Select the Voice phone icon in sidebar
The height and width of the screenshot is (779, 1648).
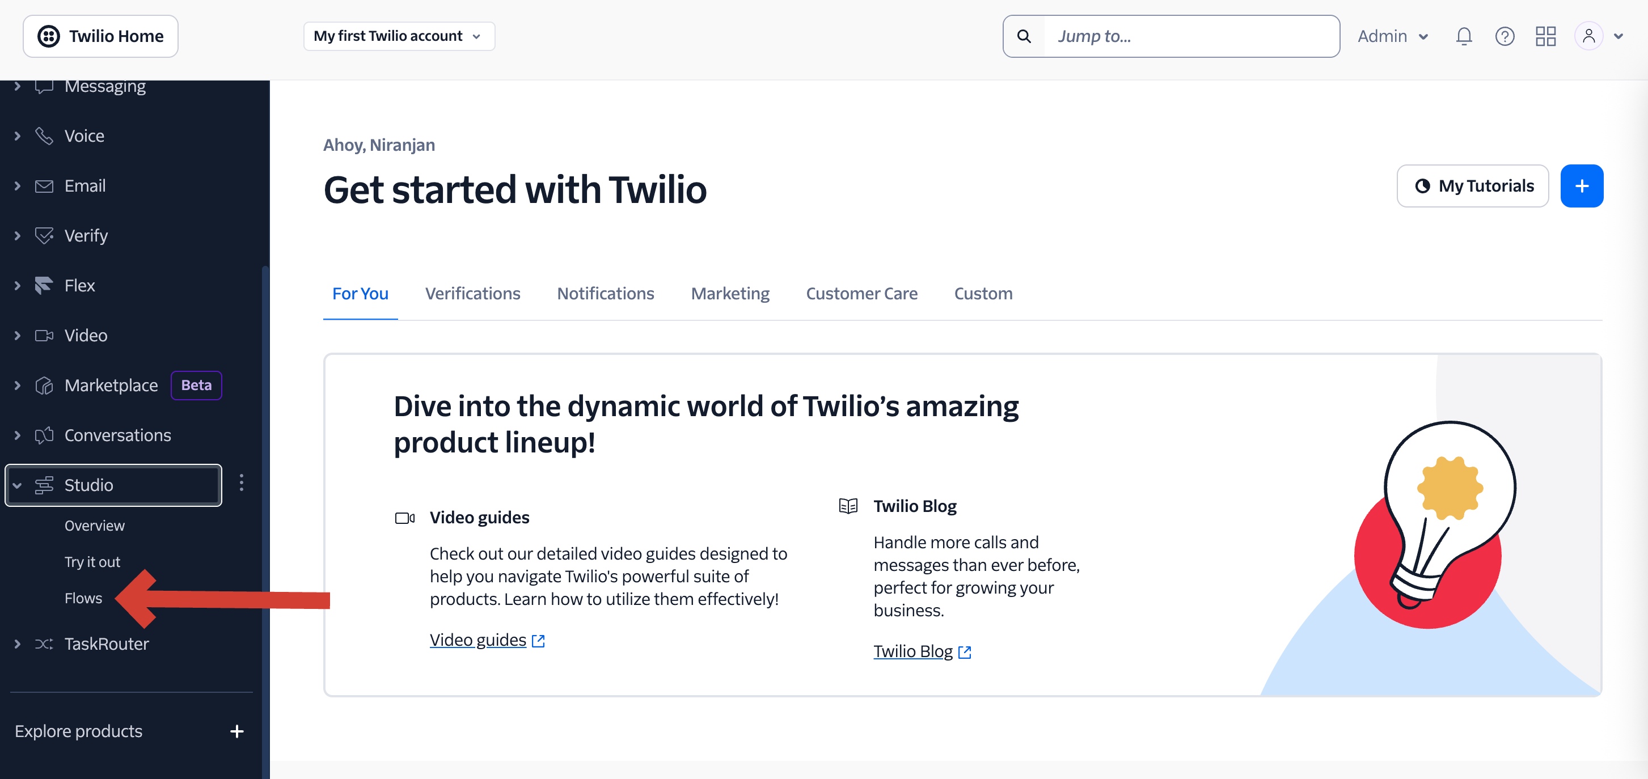coord(44,136)
